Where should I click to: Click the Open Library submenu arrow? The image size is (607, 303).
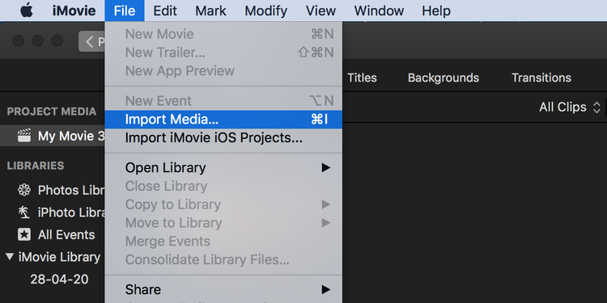[326, 168]
